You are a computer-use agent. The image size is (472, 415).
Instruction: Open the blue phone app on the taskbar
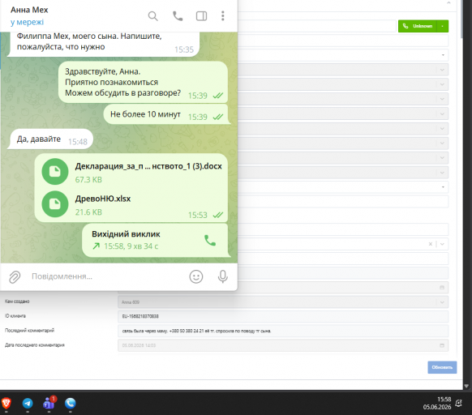click(x=70, y=404)
